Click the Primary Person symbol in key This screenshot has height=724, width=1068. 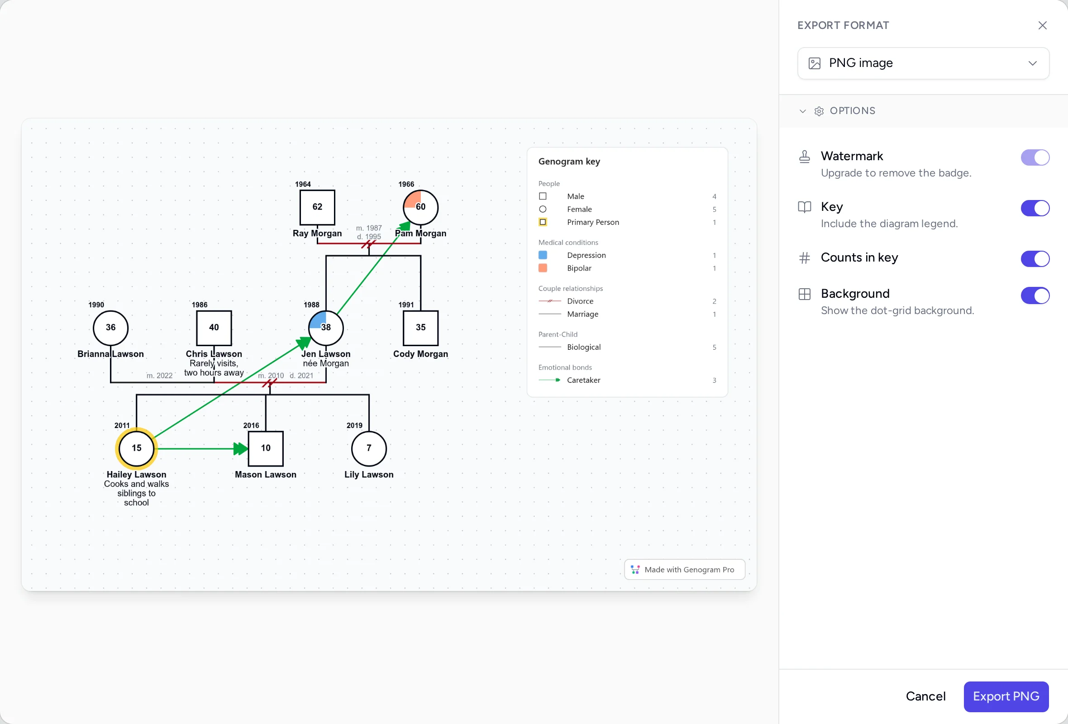pyautogui.click(x=543, y=222)
